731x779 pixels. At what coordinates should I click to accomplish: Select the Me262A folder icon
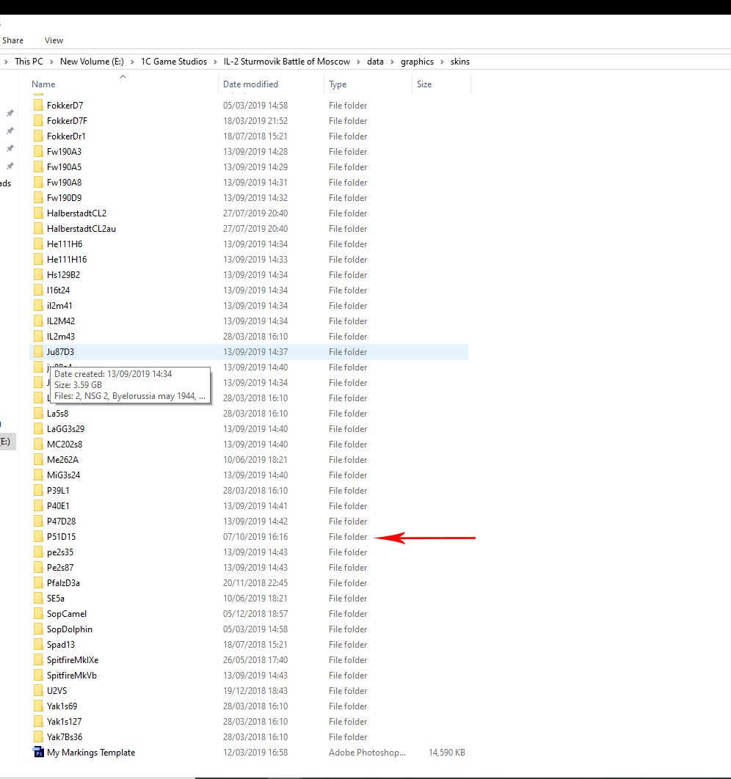38,459
